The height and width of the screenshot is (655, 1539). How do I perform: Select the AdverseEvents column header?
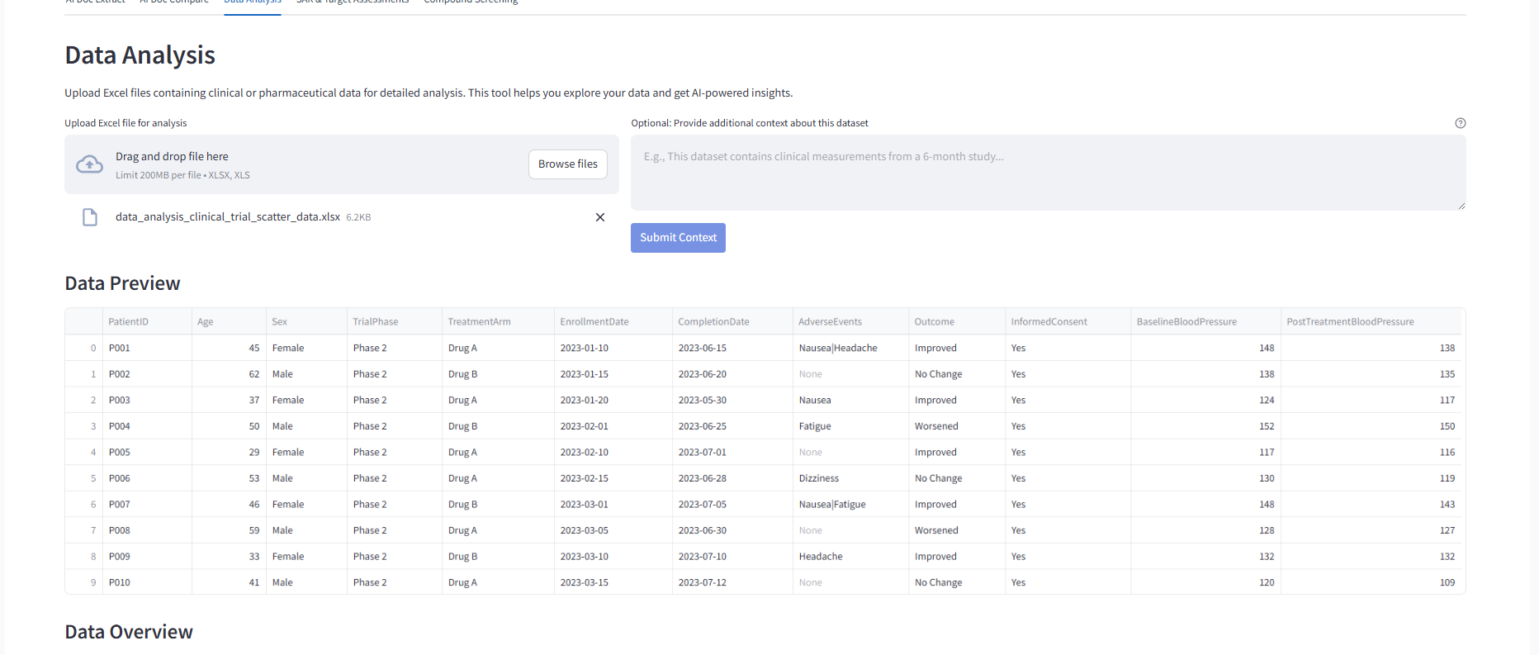click(x=830, y=322)
